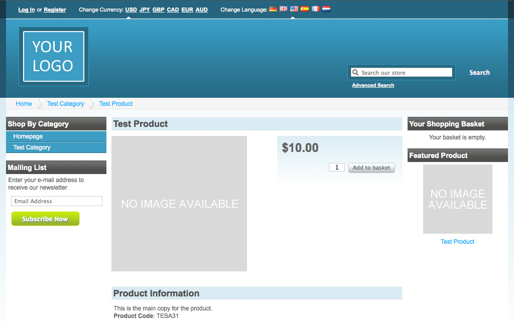The image size is (514, 321).
Task: Hit the Subscribe Now button
Action: 45,219
